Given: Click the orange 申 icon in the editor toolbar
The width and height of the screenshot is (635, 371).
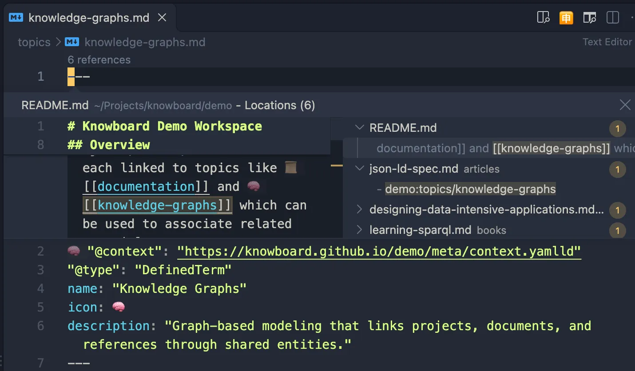Looking at the screenshot, I should click(566, 18).
